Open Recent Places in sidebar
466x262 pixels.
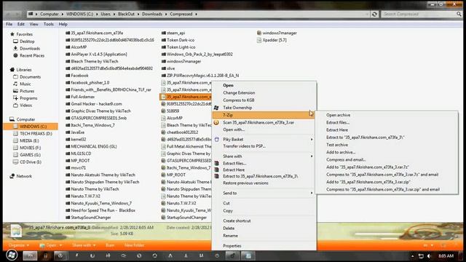(x=32, y=55)
